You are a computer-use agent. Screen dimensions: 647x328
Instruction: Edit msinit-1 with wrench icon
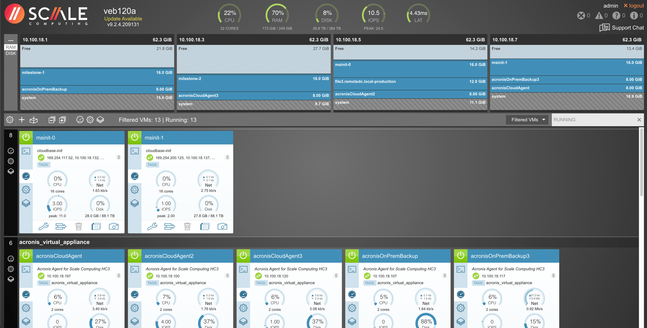(x=152, y=226)
